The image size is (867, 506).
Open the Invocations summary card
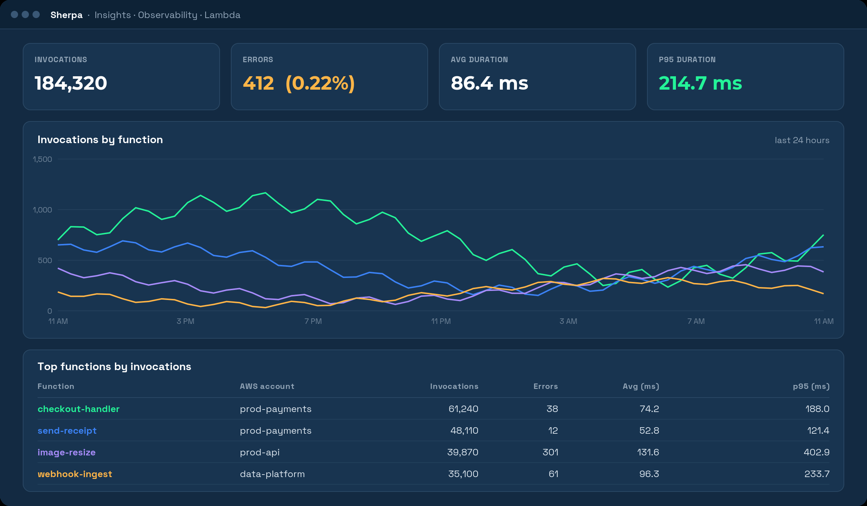[121, 77]
